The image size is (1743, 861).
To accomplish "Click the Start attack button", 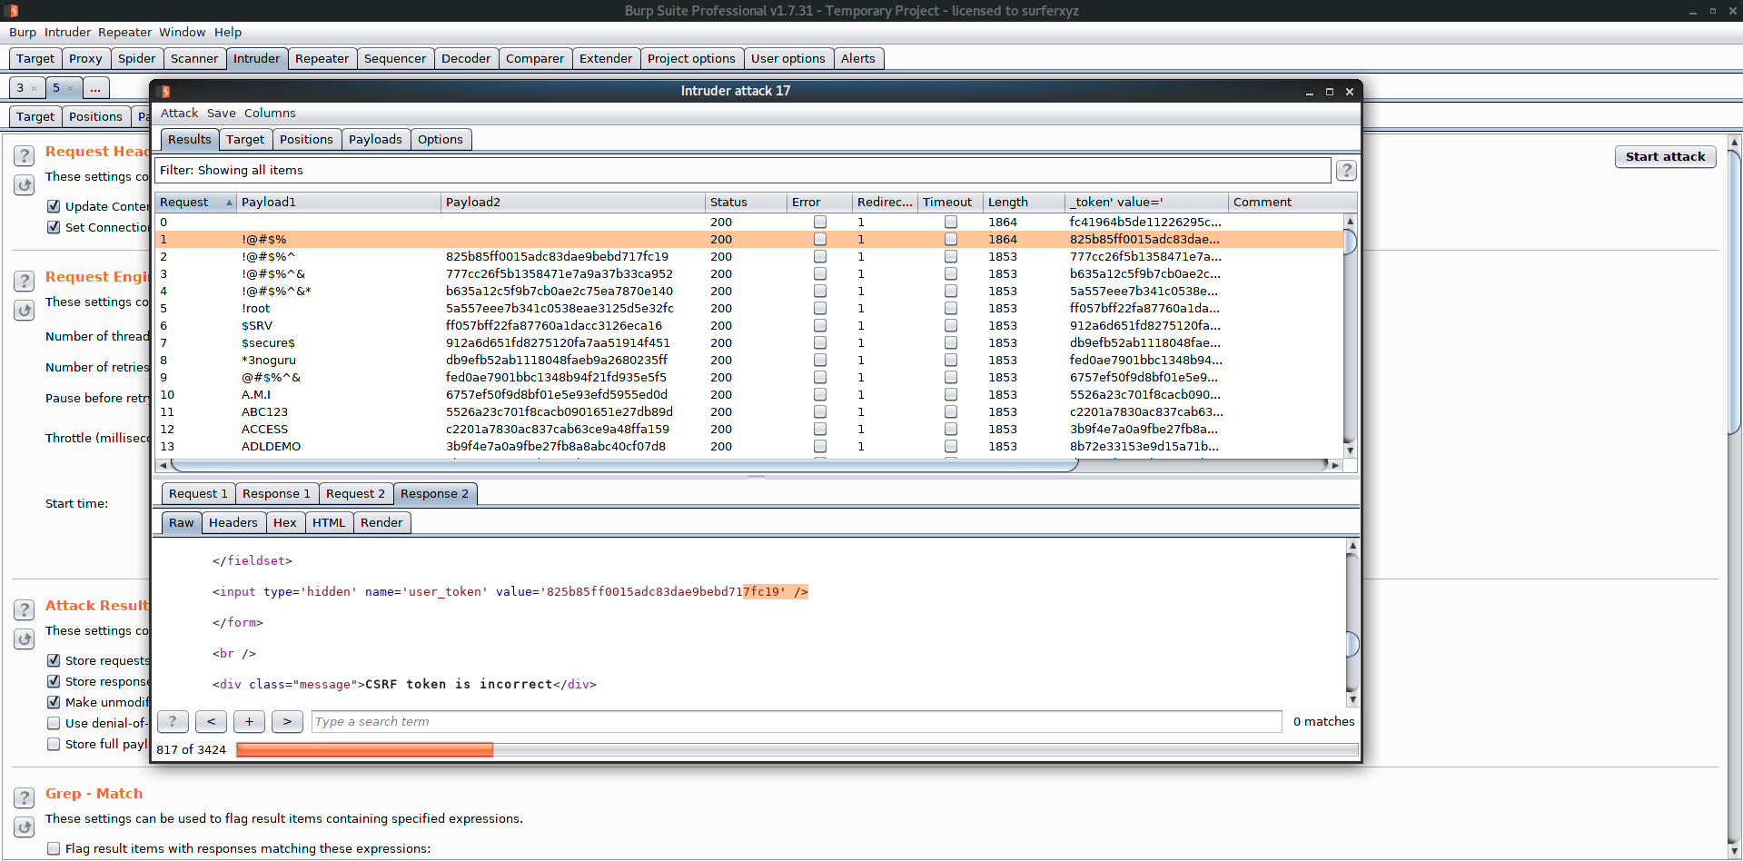I will [x=1665, y=156].
